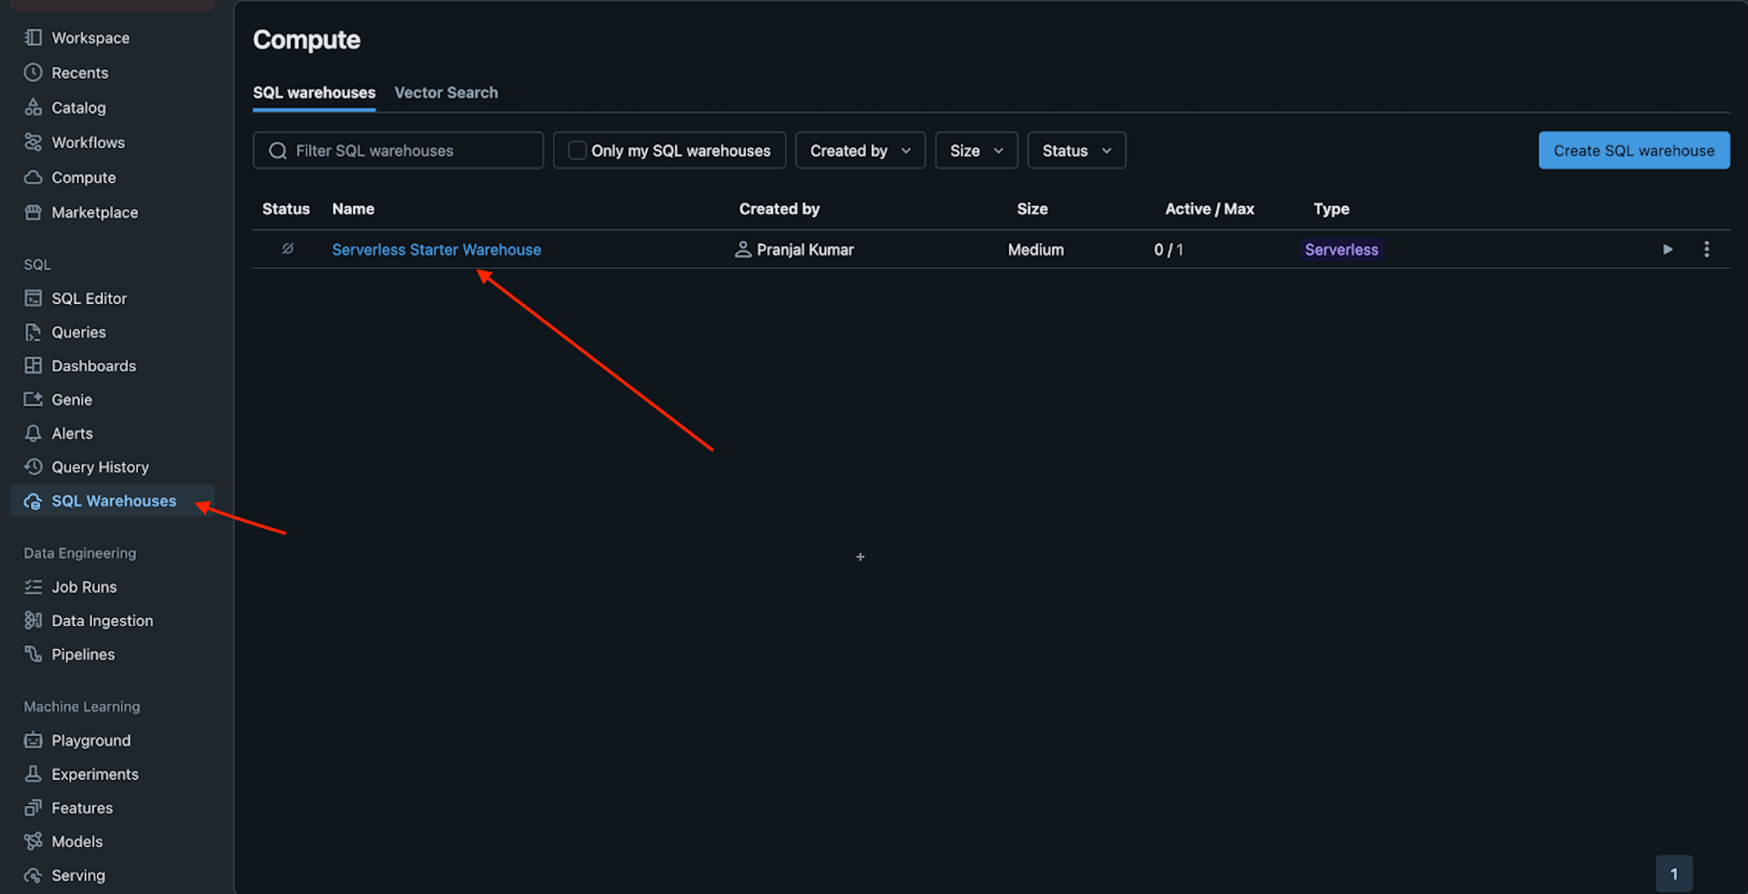The image size is (1748, 894).
Task: Go to pagination page 1
Action: [x=1673, y=873]
